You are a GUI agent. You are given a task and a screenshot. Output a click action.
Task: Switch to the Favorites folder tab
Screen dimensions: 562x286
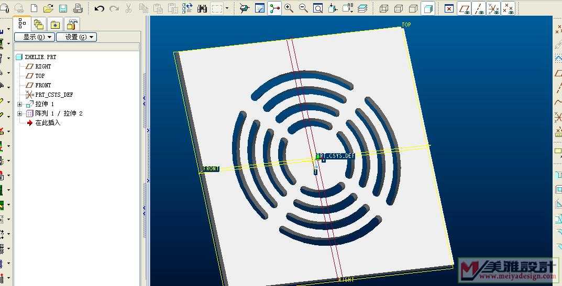[x=55, y=24]
